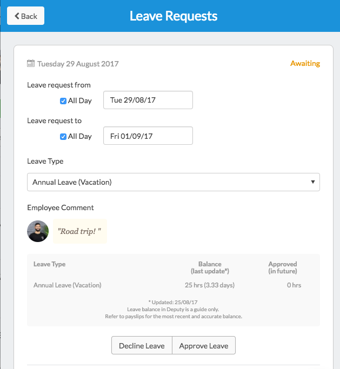Click the Approved (in future) column header

point(282,267)
